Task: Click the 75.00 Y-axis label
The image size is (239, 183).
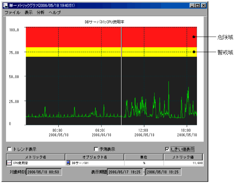Action: [x=14, y=53]
